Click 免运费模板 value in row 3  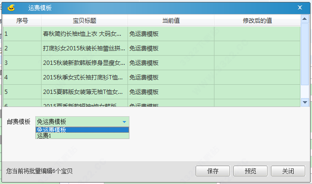[144, 63]
